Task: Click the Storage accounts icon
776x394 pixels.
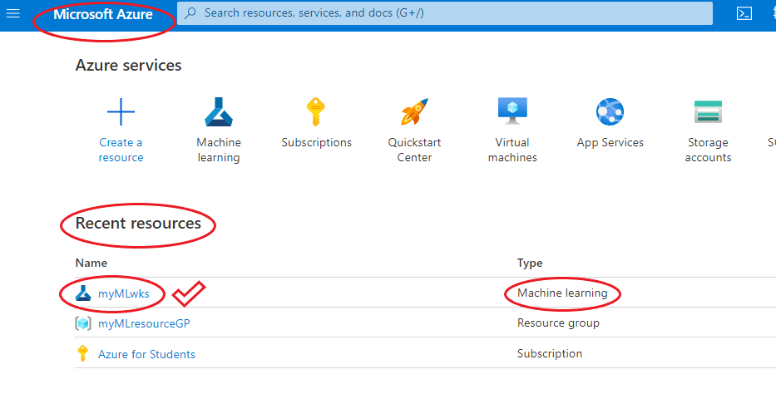Action: click(708, 111)
